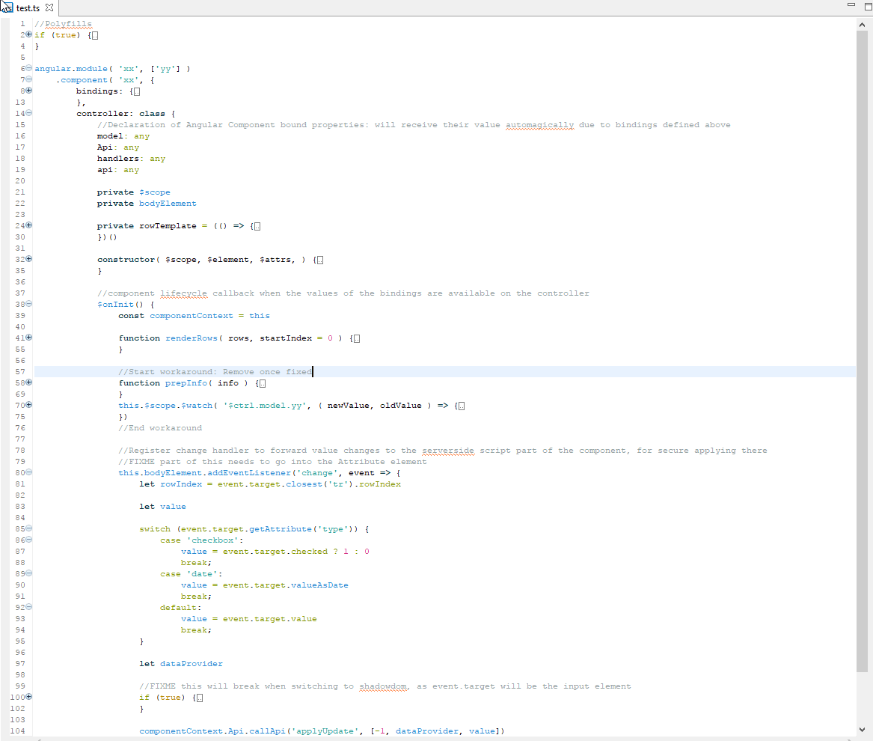The image size is (873, 741).
Task: Collapse controller class block at line 14
Action: click(x=29, y=113)
